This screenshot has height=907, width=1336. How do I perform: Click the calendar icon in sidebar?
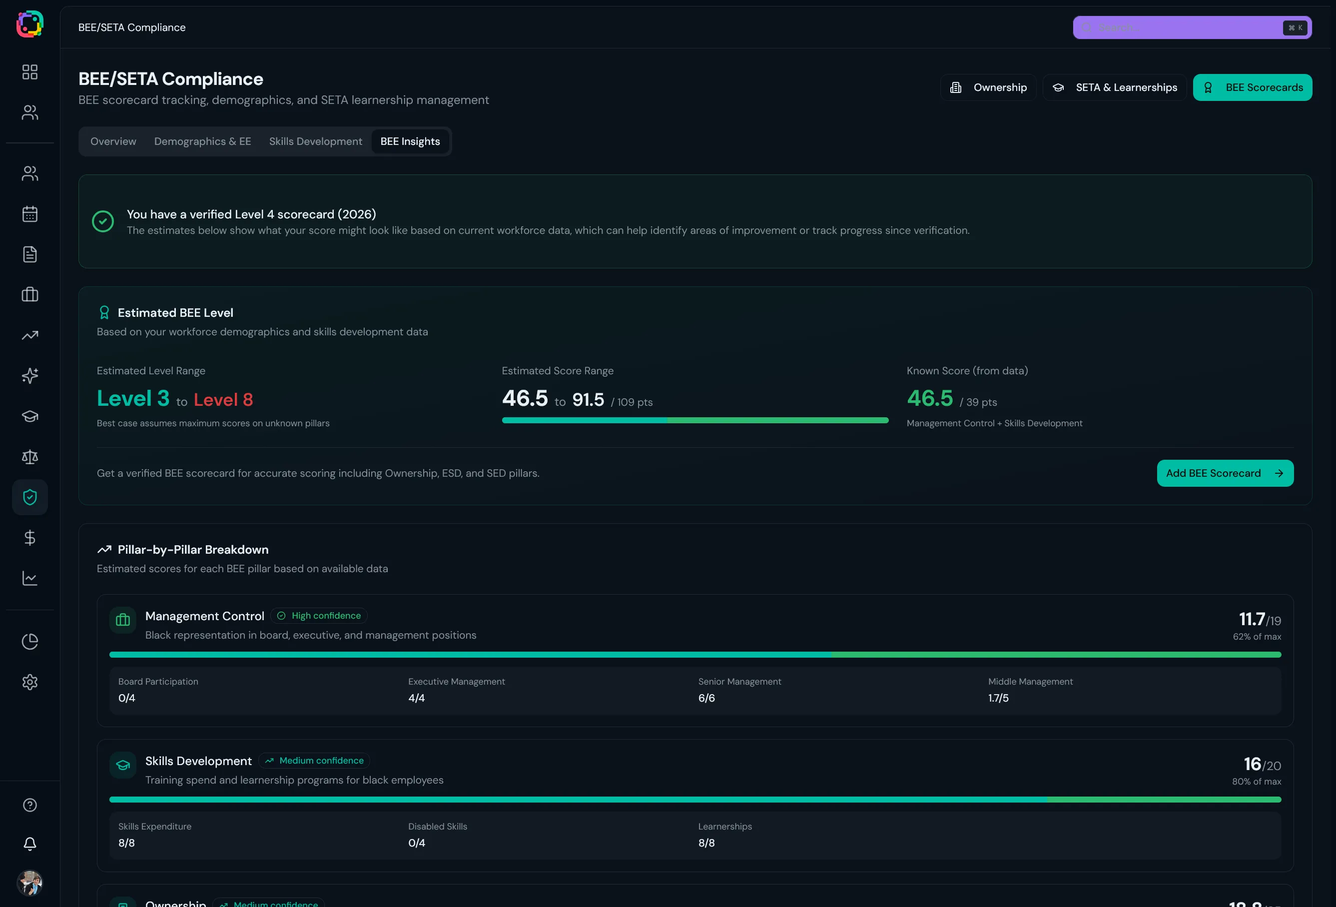click(30, 214)
